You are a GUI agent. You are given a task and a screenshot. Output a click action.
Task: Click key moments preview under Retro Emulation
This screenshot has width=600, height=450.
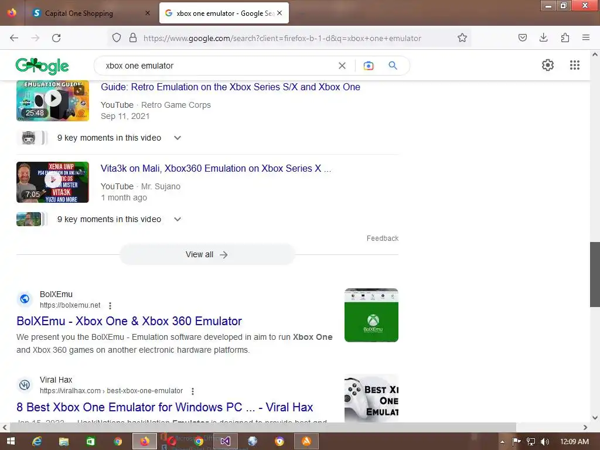(32, 138)
